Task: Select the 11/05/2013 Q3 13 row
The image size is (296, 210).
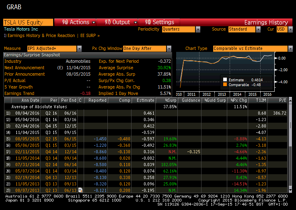Action: coord(146,184)
